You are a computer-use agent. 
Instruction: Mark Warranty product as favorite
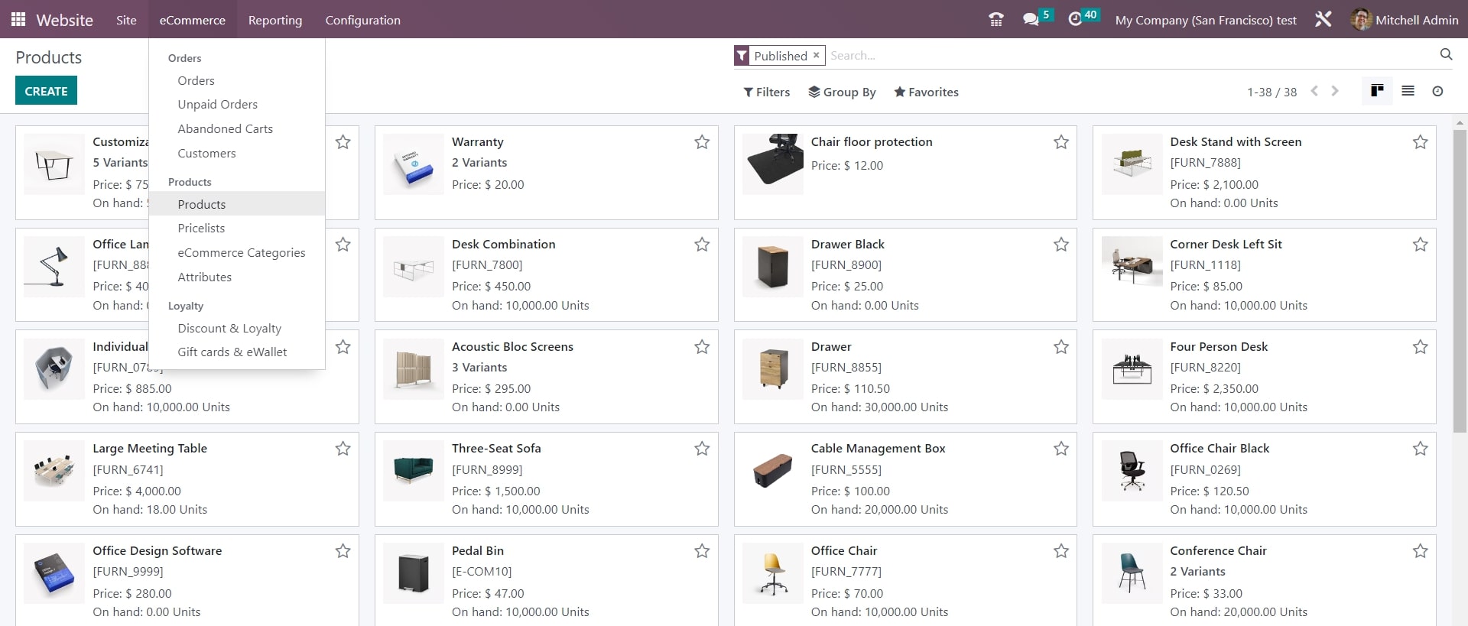[702, 142]
